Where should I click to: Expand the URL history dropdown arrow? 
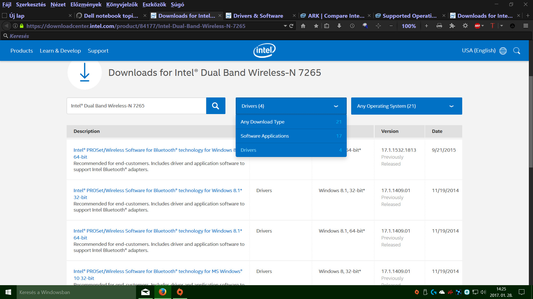click(x=285, y=26)
